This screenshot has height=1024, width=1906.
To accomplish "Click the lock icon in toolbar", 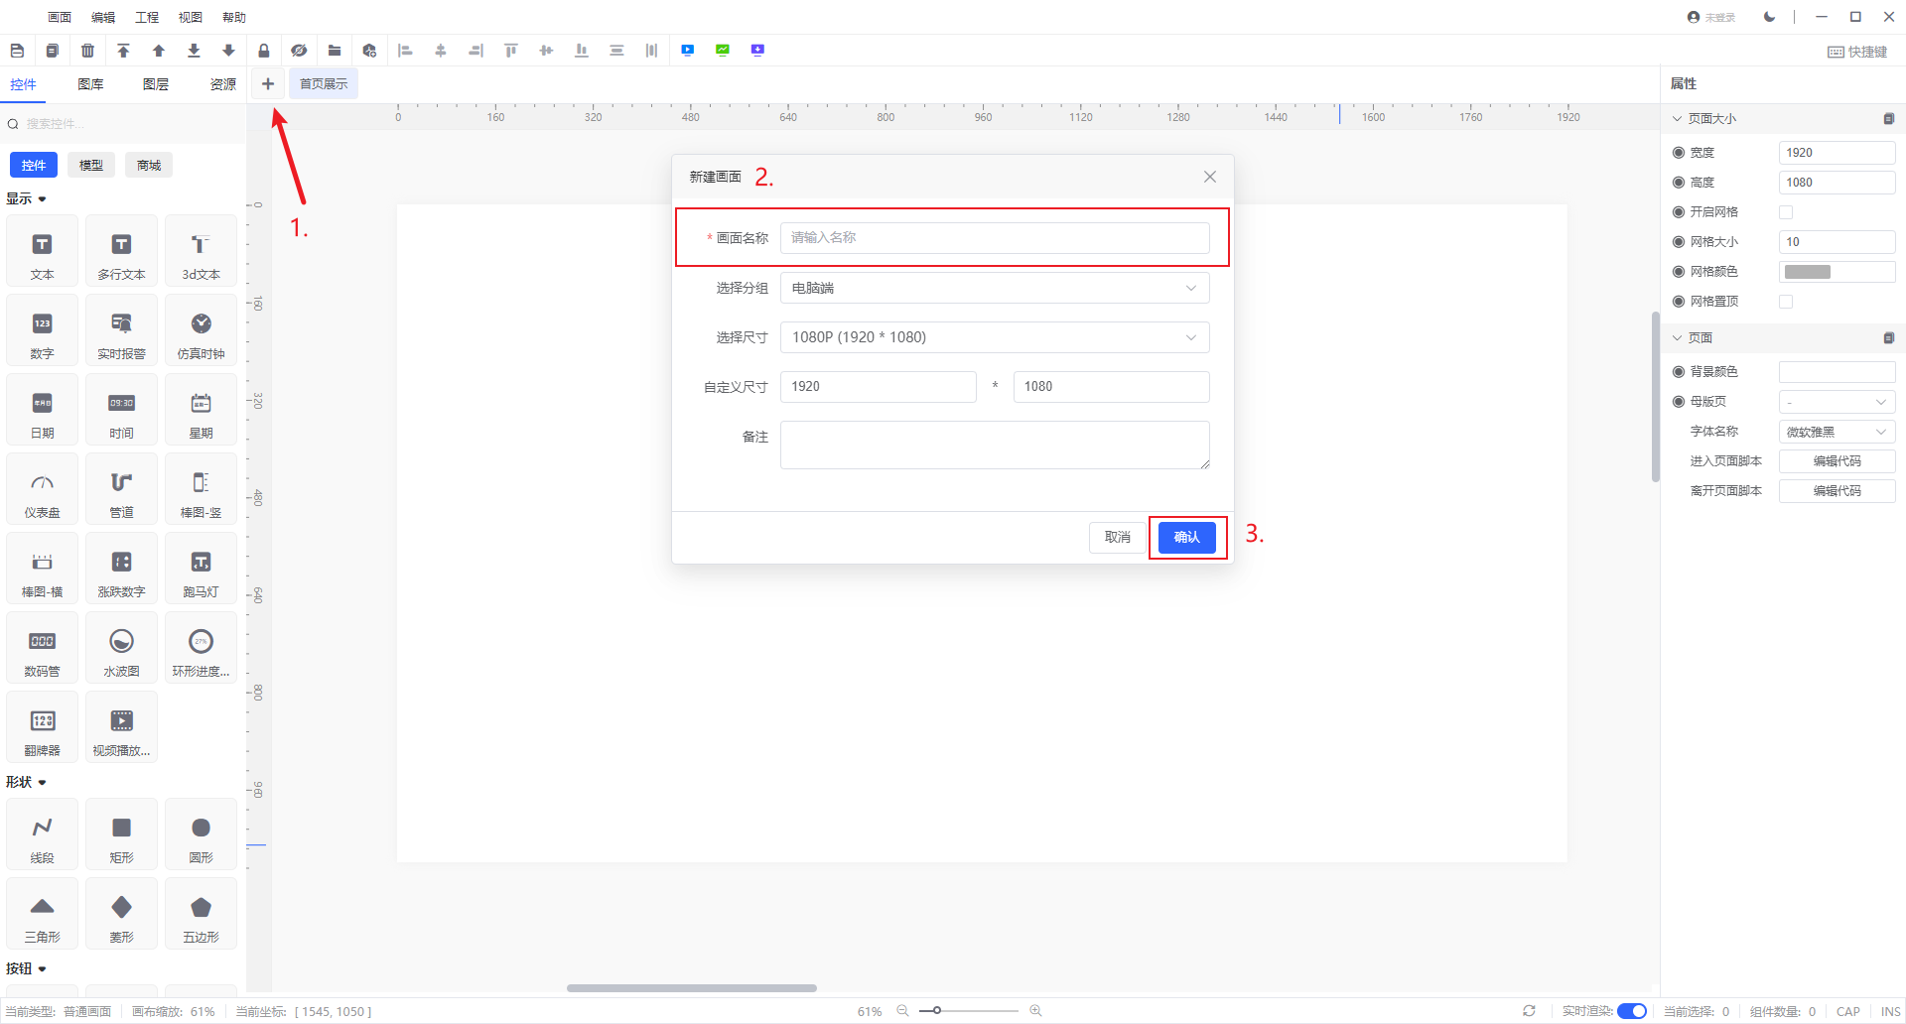I will tap(264, 51).
